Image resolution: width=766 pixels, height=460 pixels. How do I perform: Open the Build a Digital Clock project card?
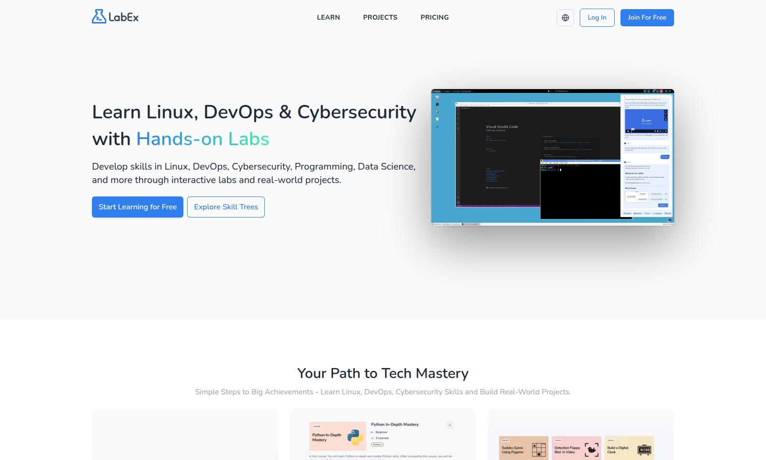click(629, 448)
